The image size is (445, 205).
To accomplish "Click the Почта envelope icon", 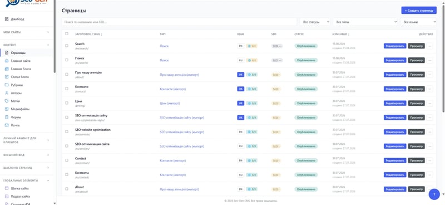I will pyautogui.click(x=7, y=125).
